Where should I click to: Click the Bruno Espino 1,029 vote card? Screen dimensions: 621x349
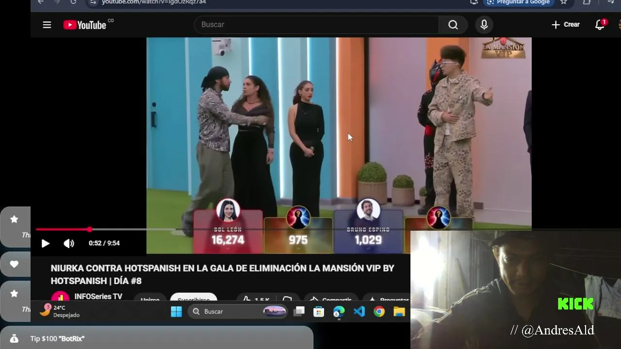368,231
